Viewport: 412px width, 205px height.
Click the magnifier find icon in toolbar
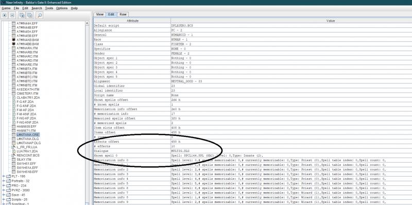[40, 15]
